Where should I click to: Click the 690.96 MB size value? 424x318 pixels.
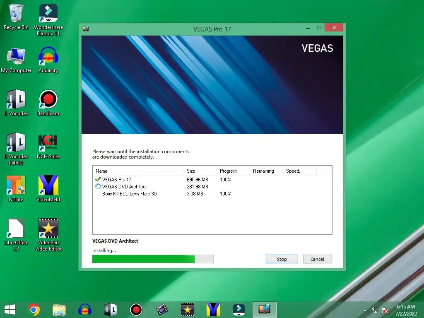[x=198, y=180]
